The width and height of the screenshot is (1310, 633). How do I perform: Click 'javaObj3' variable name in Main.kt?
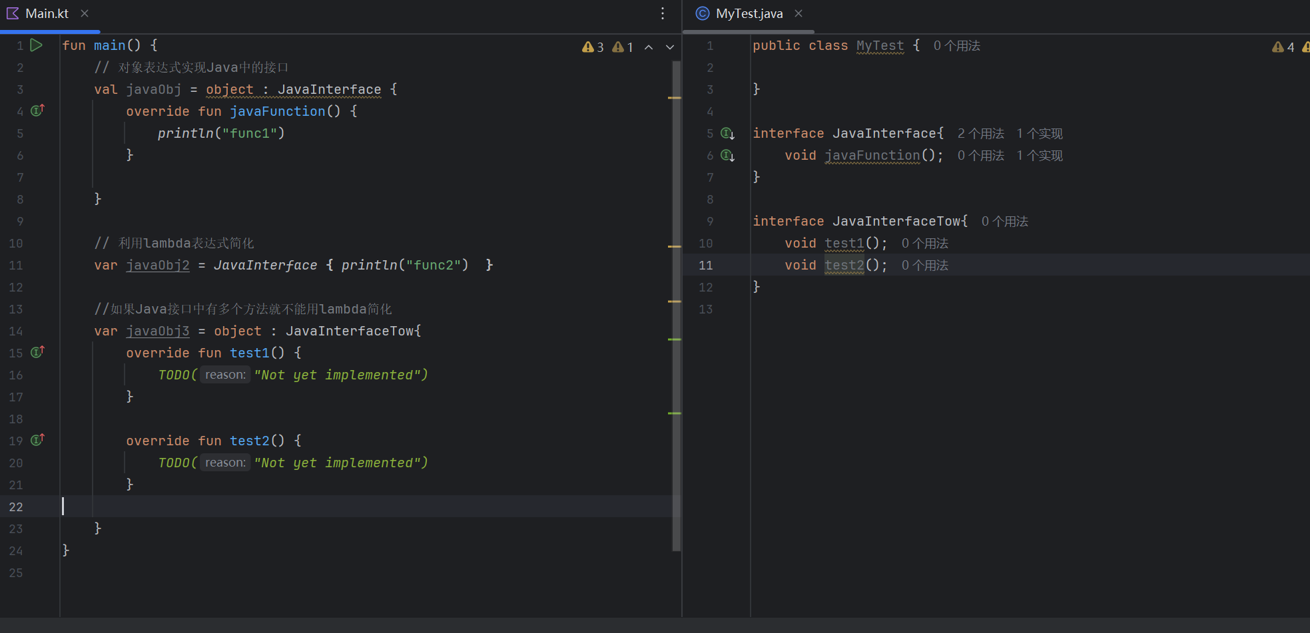click(x=158, y=331)
